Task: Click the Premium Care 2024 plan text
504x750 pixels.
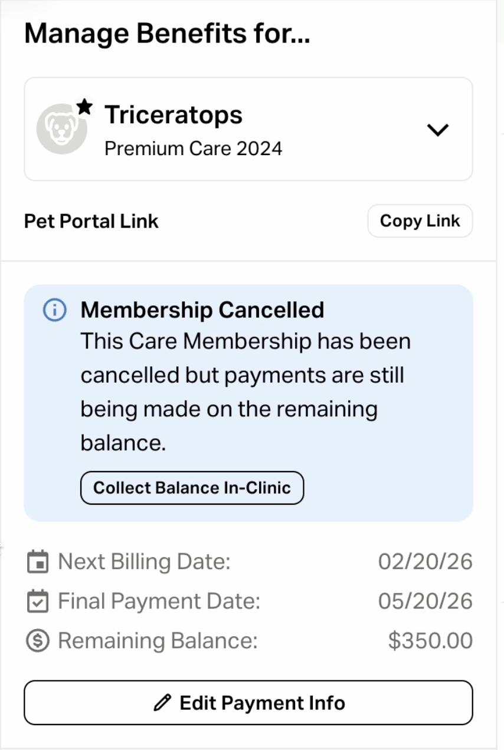Action: click(193, 148)
